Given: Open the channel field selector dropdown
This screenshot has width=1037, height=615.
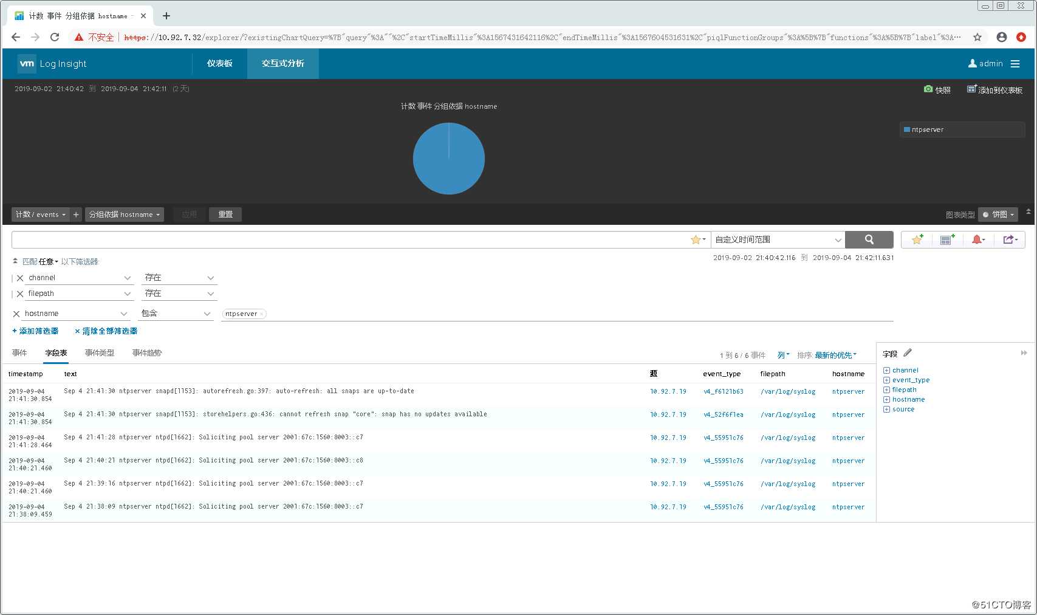Looking at the screenshot, I should click(x=78, y=278).
